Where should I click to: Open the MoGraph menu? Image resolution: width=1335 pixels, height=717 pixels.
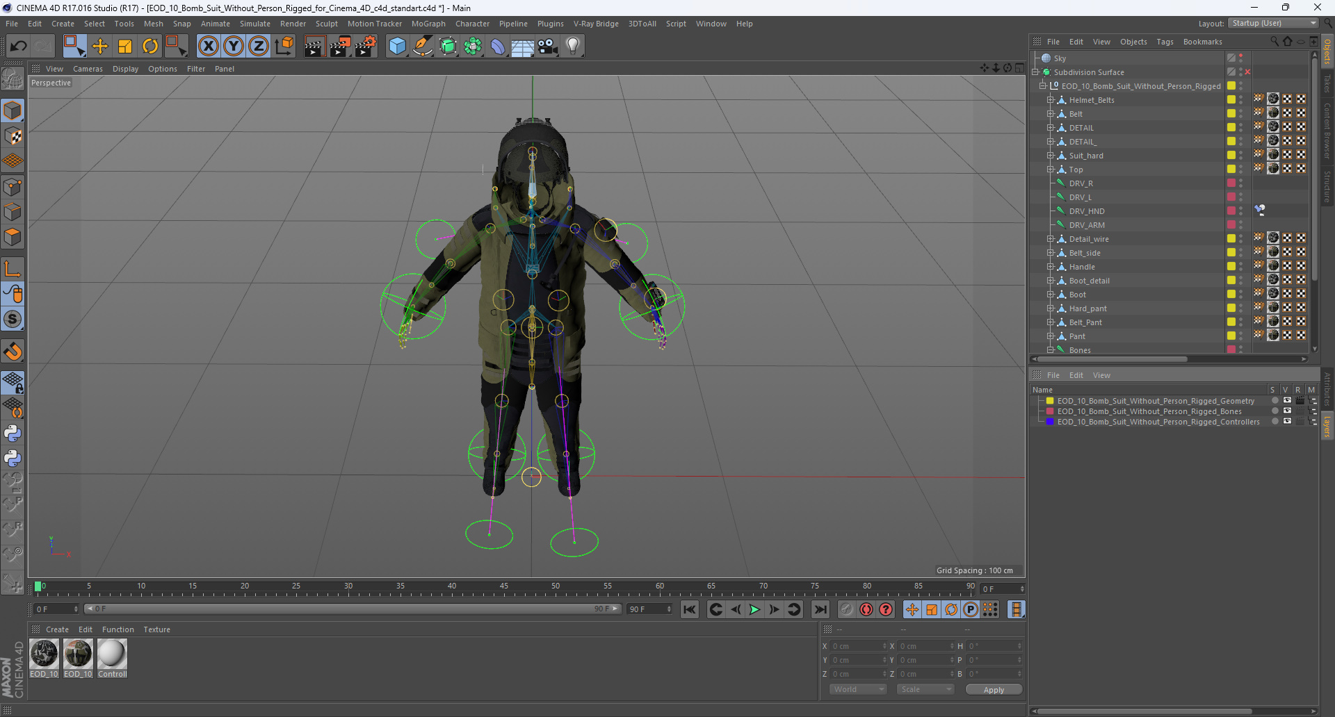[x=428, y=24]
